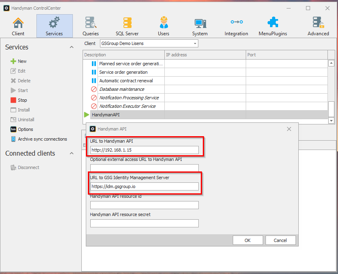This screenshot has width=338, height=274.
Task: Click Handyman API resource secret field
Action: point(145,223)
